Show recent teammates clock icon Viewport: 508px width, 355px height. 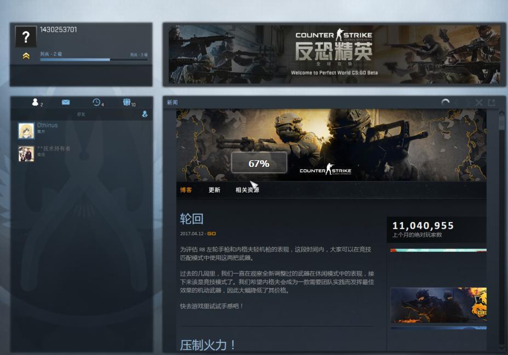[97, 102]
